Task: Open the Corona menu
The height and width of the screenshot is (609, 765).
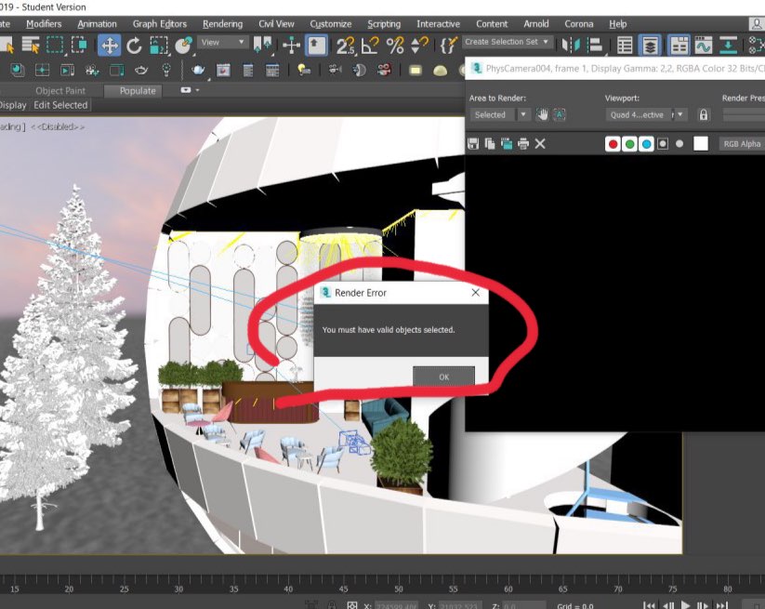Action: 578,24
